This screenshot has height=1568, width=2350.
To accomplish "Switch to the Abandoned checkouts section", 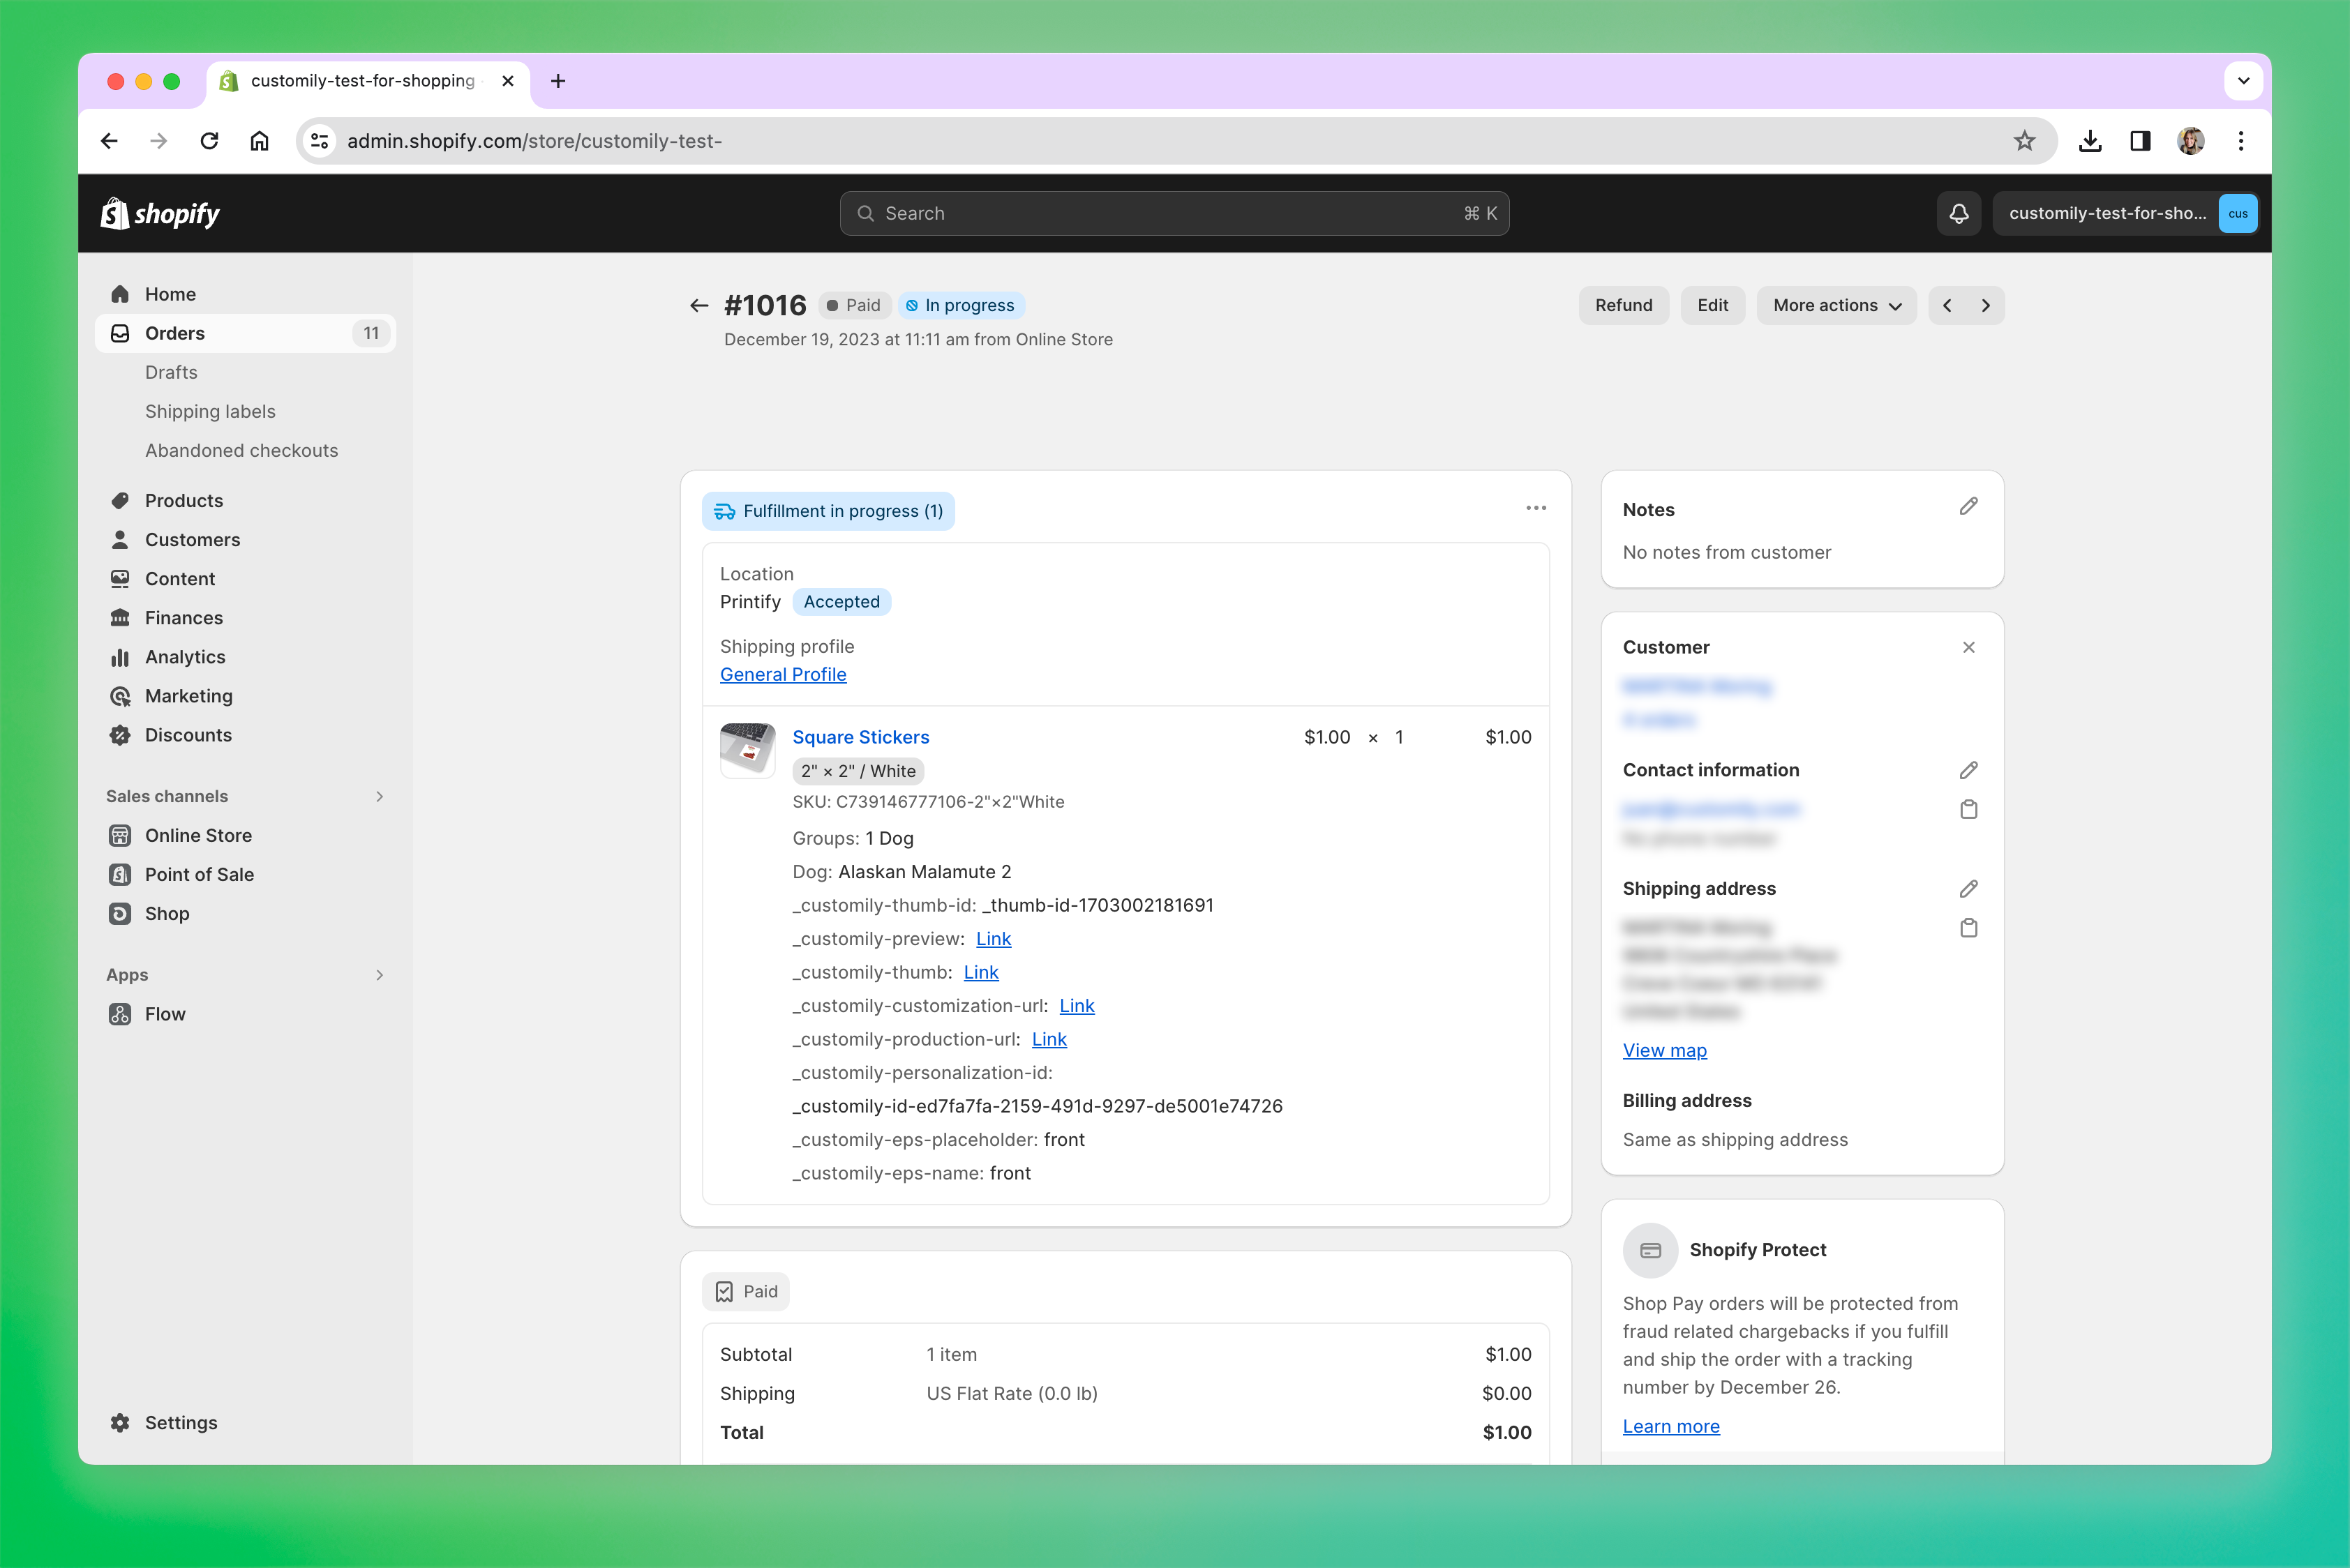I will pos(241,450).
